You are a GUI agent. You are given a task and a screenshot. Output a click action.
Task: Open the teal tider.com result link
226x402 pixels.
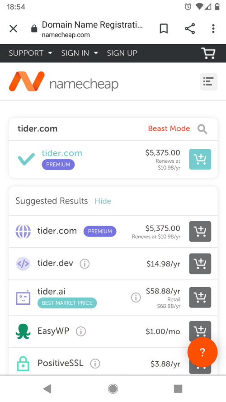click(62, 153)
